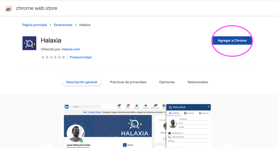Image resolution: width=278 pixels, height=148 pixels.
Task: Click the Chrome Web Store rainbow logo
Action: pos(9,8)
